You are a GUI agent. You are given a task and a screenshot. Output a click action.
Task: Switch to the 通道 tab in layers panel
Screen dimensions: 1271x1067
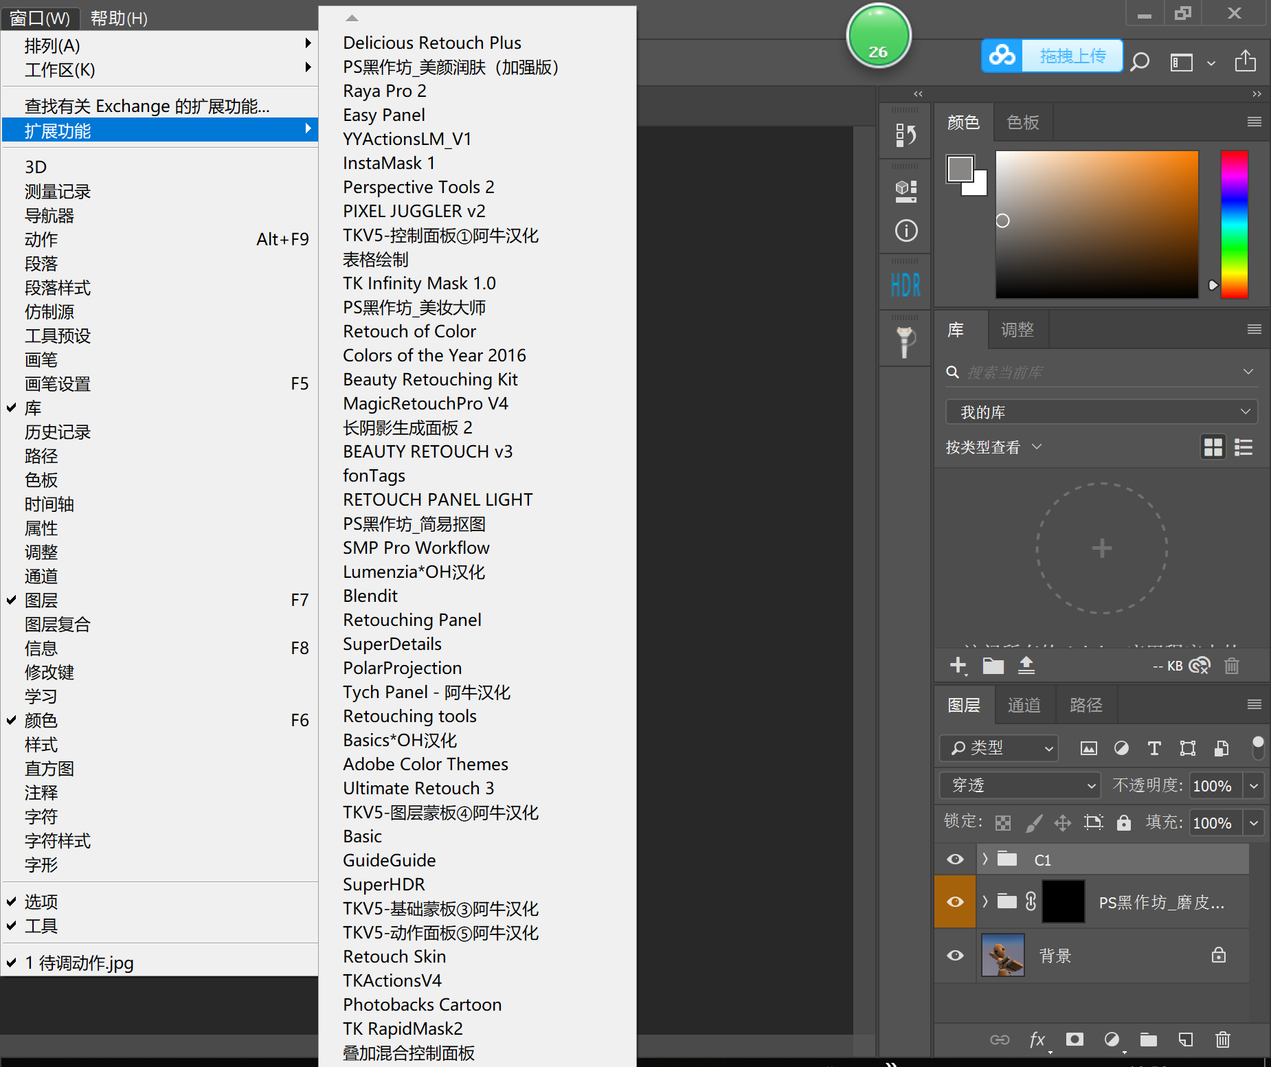pos(1024,705)
